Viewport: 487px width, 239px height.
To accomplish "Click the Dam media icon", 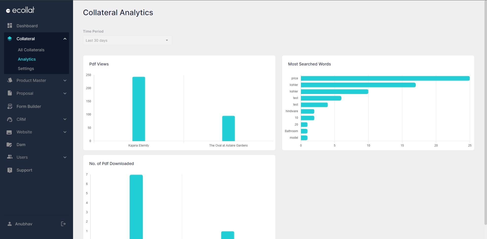I will (x=10, y=145).
